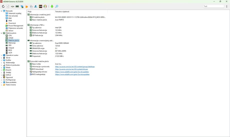Open the gauge sensor panel icon
230x137 pixels.
45,6
